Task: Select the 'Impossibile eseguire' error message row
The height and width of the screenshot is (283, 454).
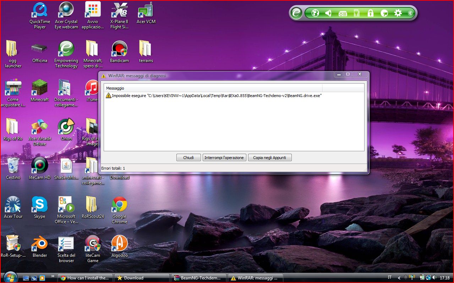Action: pos(214,96)
